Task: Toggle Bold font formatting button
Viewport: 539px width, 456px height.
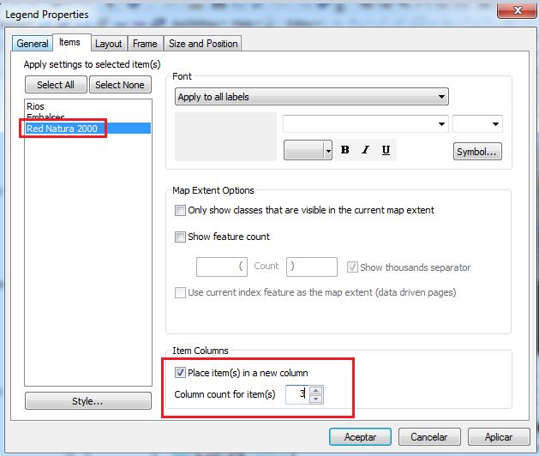Action: [344, 150]
